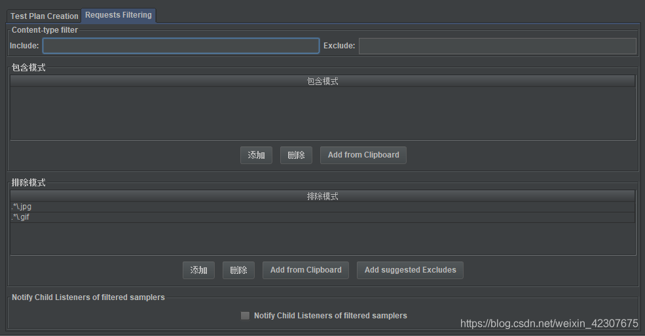Click the Include: label text

(24, 46)
